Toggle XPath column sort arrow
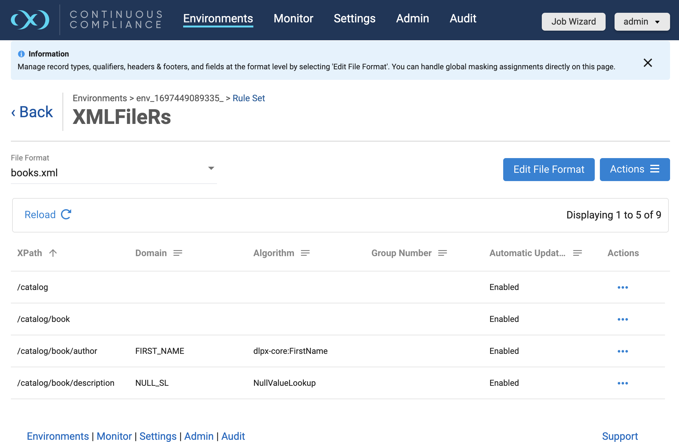Viewport: 679px width, 442px height. click(53, 253)
